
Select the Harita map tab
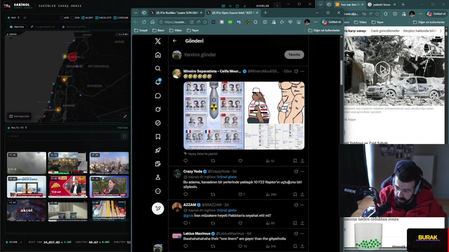point(17,27)
